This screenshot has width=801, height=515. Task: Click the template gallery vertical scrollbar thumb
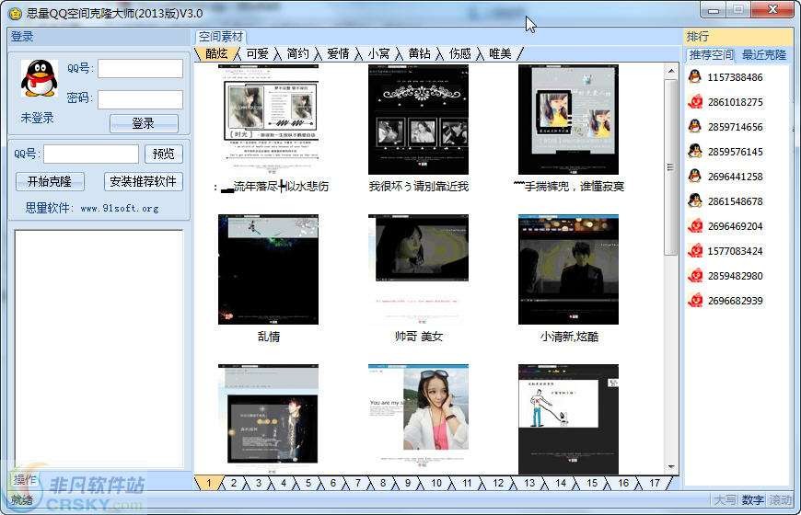[671, 167]
